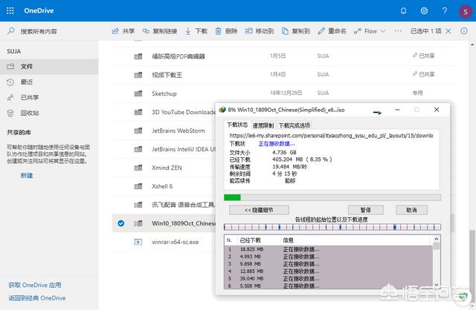Click << 隐藏细节 button
This screenshot has width=476, height=310.
259,210
